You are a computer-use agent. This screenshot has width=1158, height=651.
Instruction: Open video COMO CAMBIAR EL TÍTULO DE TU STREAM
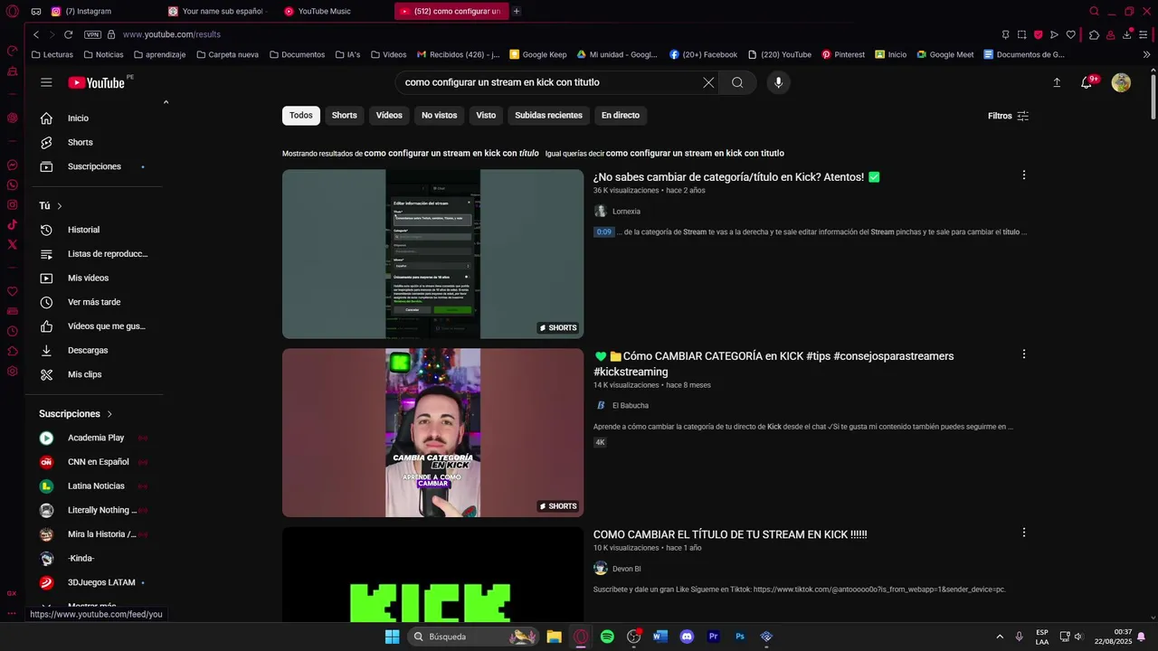click(x=730, y=534)
